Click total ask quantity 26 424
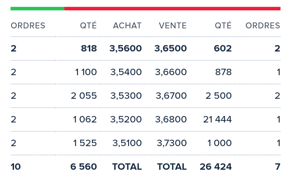This screenshot has height=182, width=291. click(x=216, y=167)
